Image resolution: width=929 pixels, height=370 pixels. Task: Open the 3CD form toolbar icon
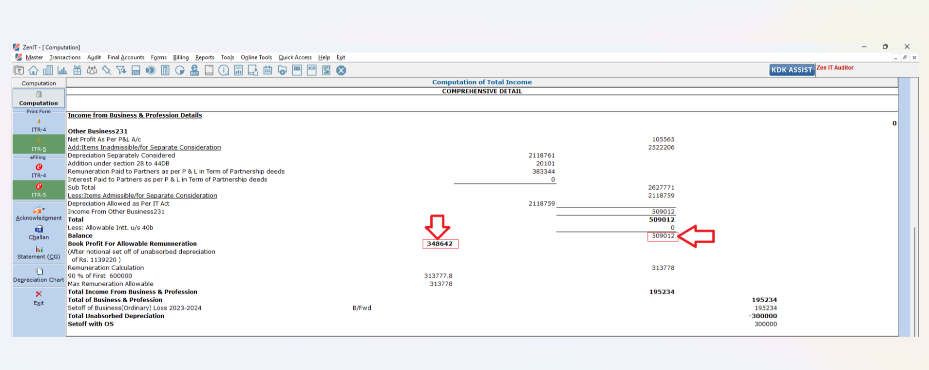[312, 70]
